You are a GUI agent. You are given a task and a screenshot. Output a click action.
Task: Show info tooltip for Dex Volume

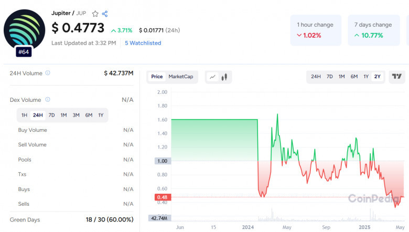[48, 99]
